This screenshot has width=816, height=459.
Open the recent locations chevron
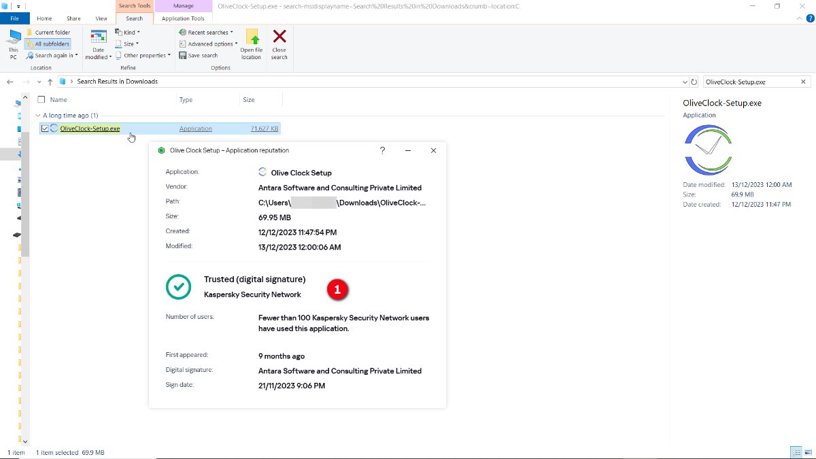point(39,82)
